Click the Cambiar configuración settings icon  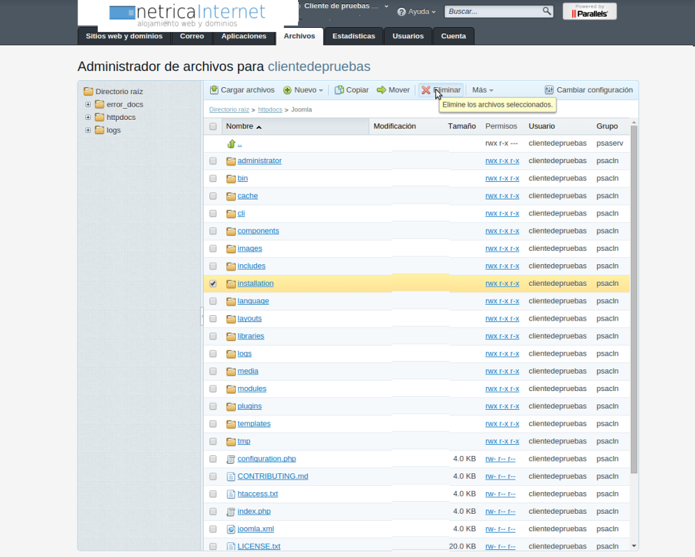click(x=549, y=90)
